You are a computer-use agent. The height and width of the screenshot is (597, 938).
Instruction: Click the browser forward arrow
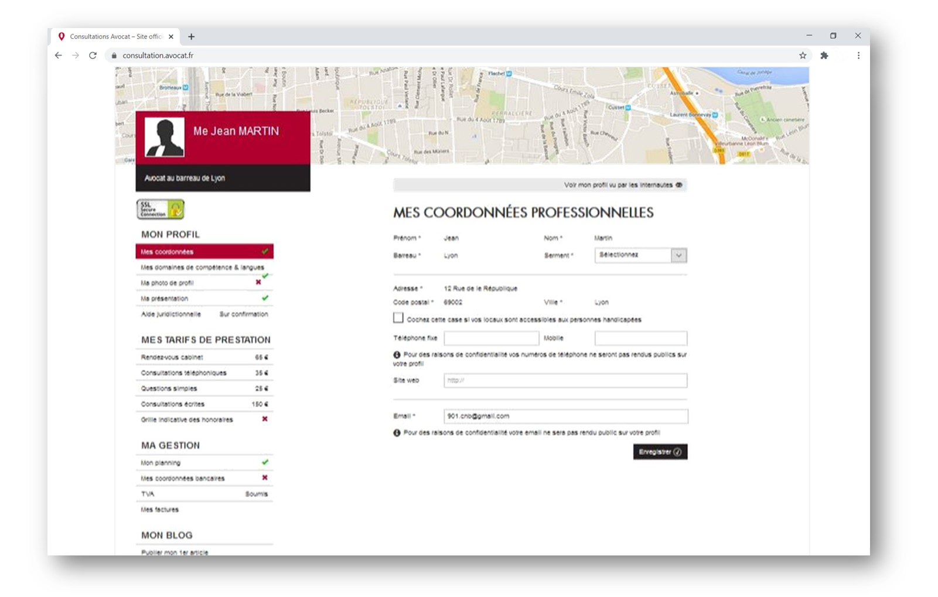coord(76,56)
